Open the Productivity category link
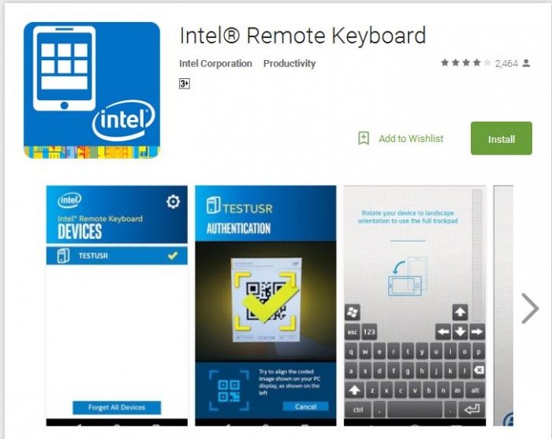Viewport: 552px width, 439px height. tap(289, 63)
